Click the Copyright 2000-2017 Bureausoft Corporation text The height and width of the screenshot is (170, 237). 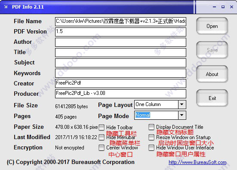(71, 162)
